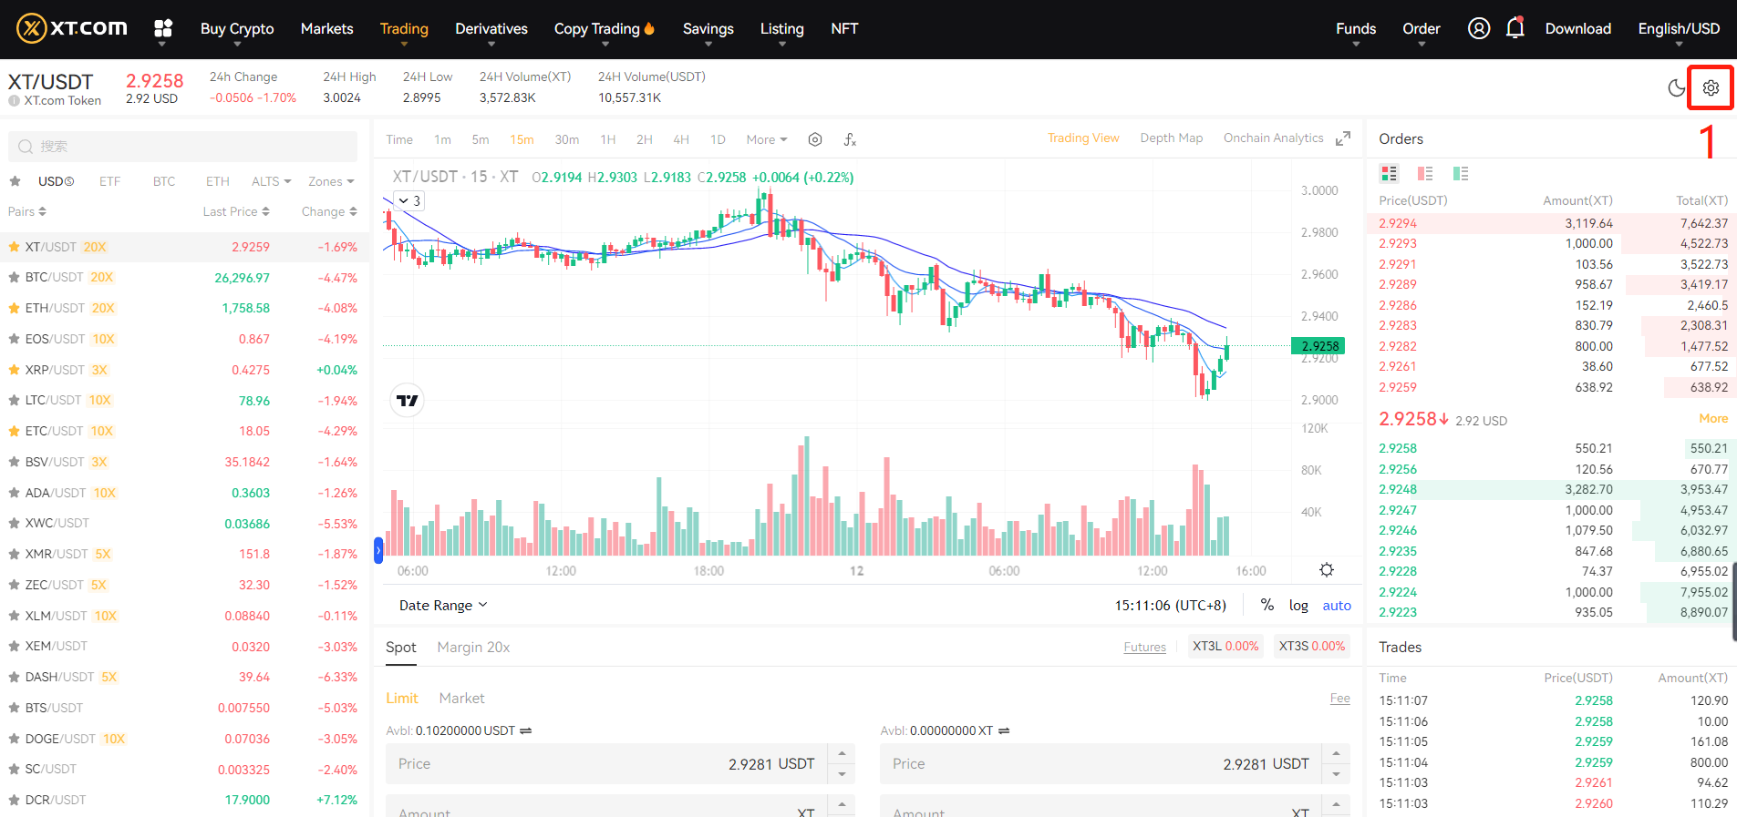The image size is (1737, 817).
Task: Decrease the sell price with down arrow
Action: 1336,774
